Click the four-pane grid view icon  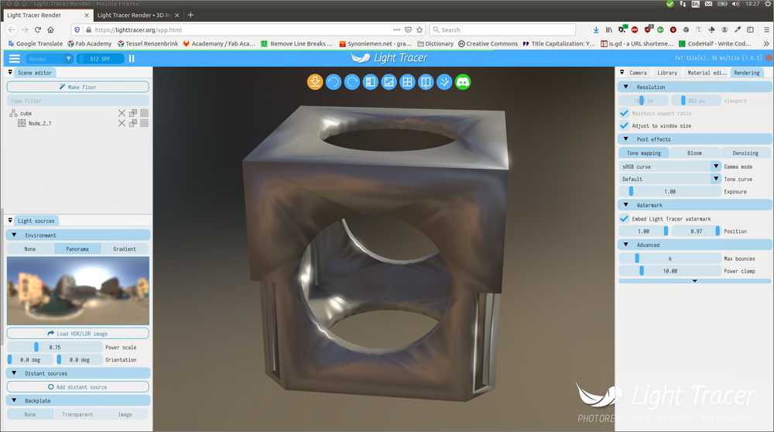[407, 82]
